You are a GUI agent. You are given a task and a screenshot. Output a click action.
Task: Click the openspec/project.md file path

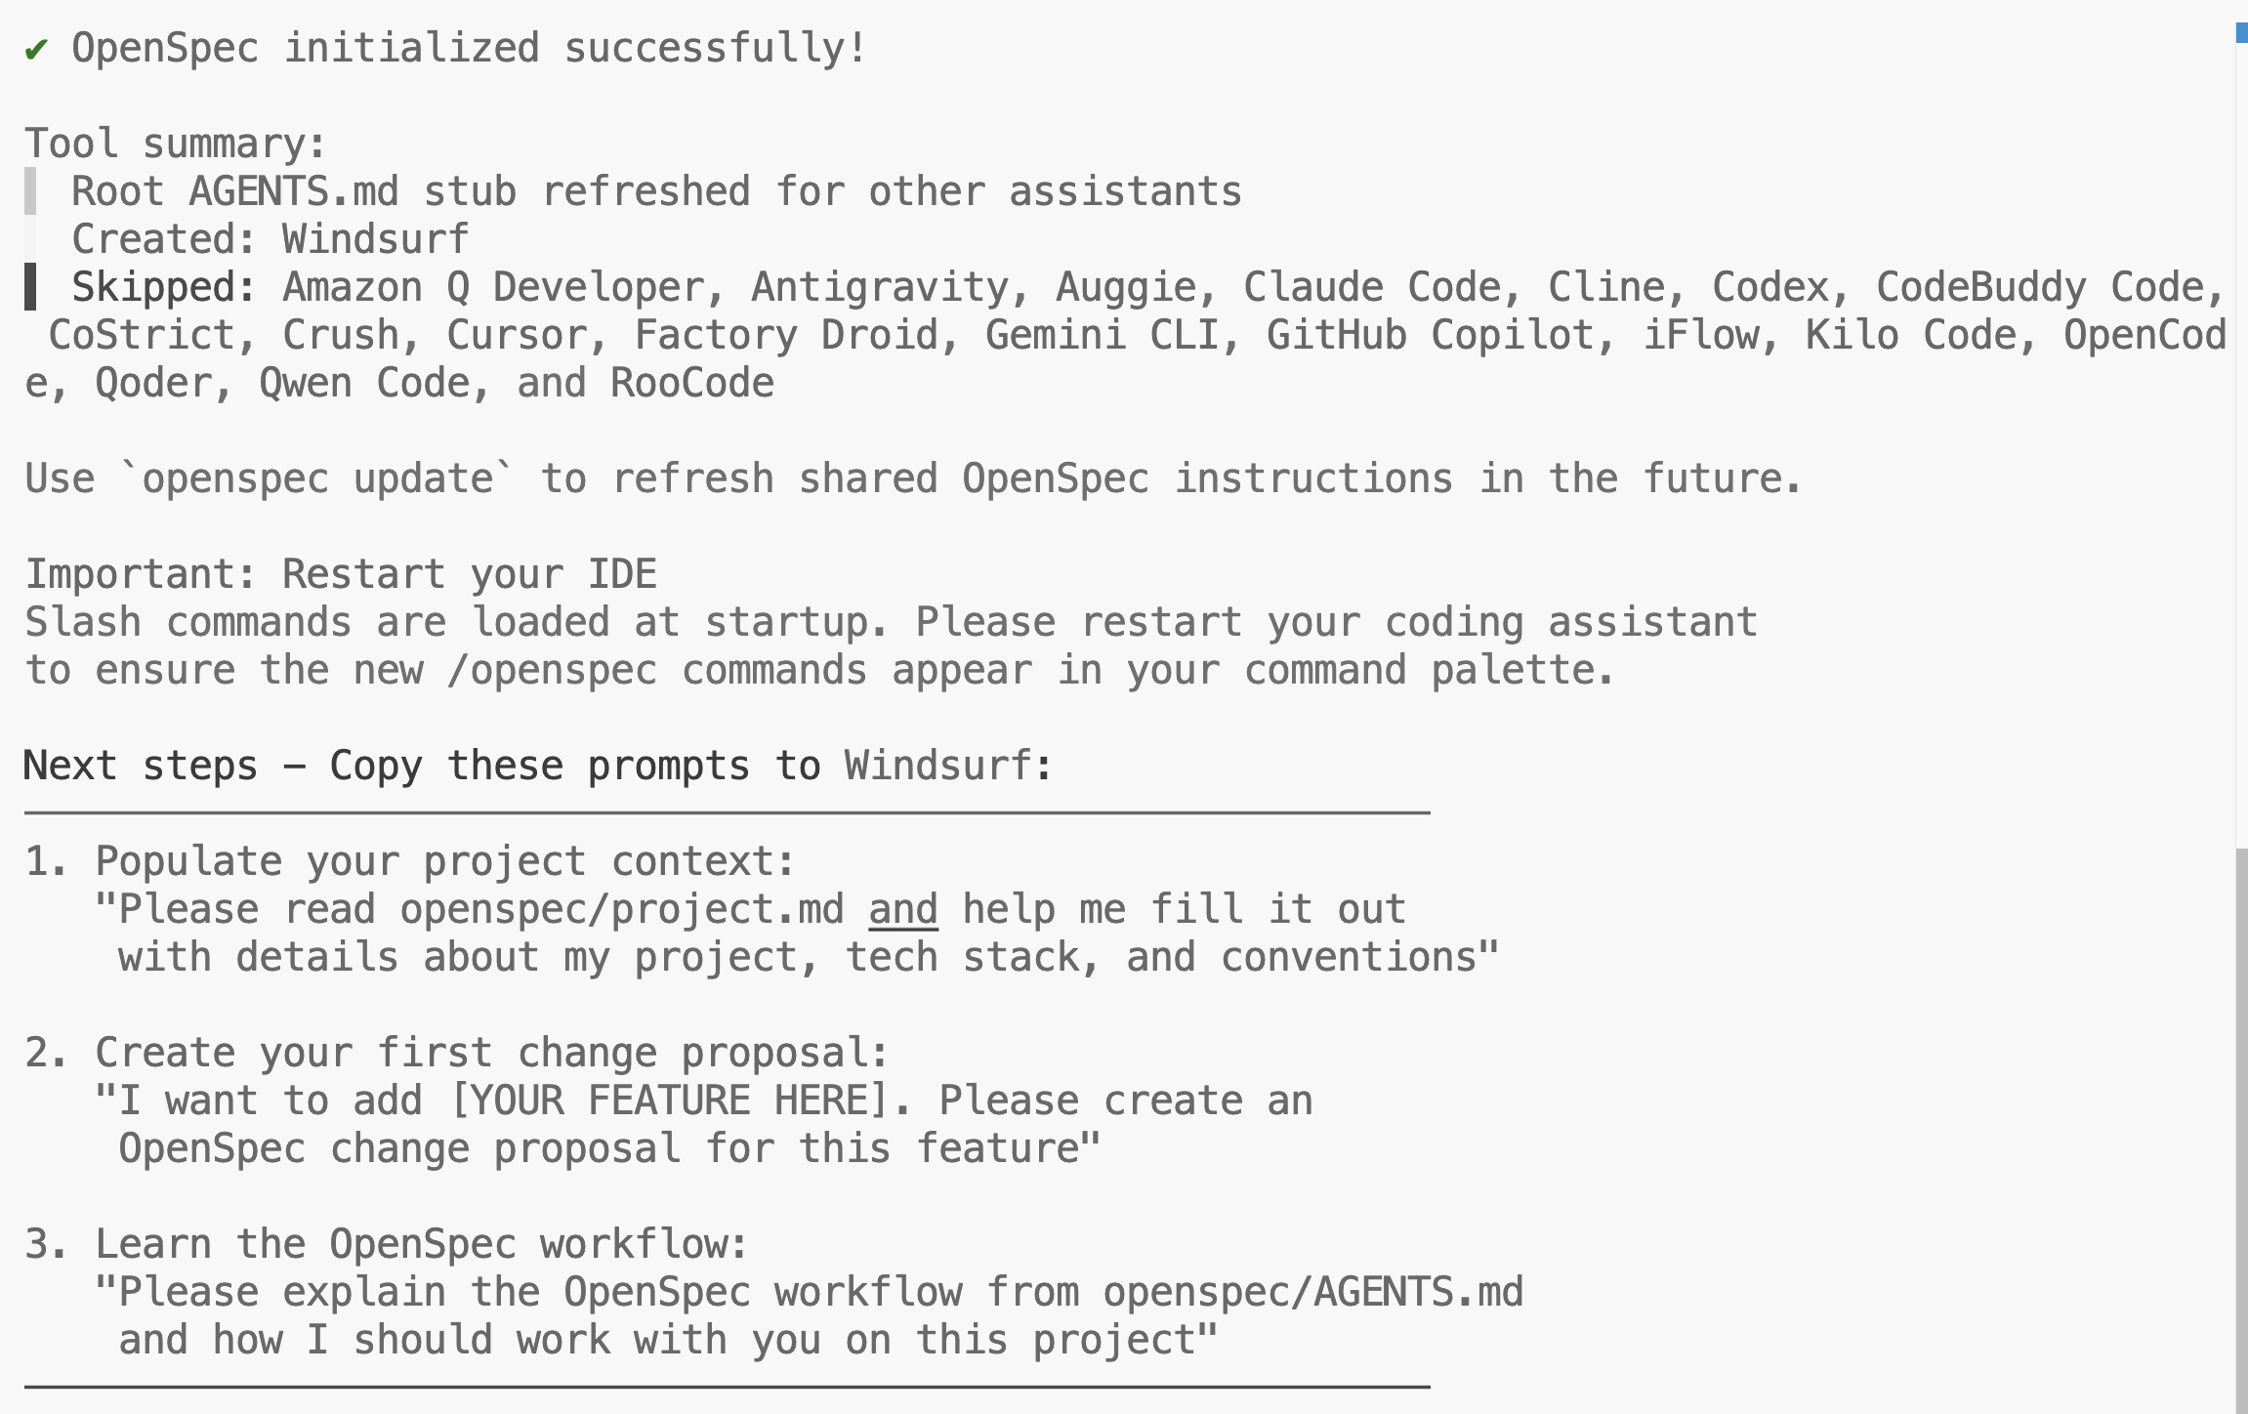621,910
